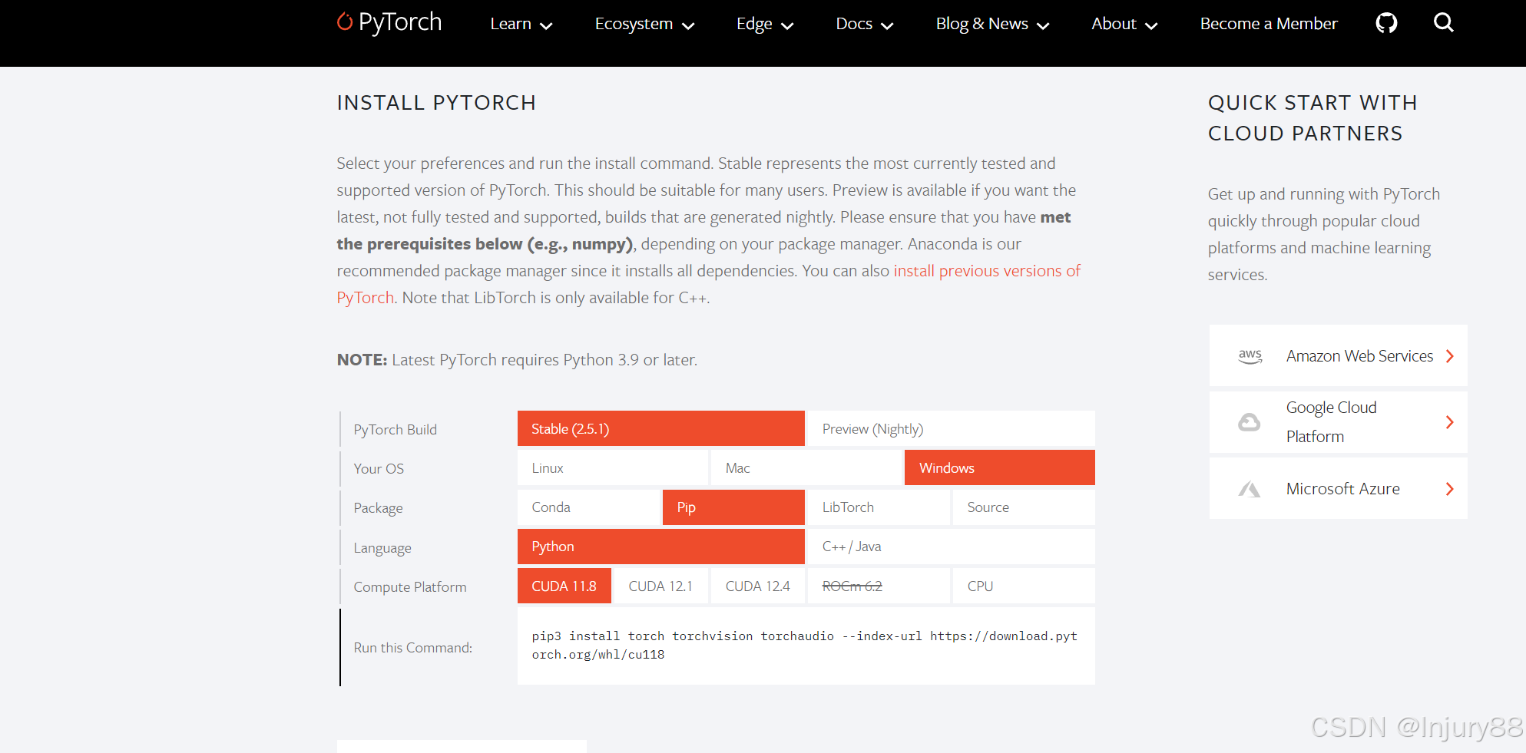Select CUDA 12.4 compute platform
The image size is (1526, 753).
click(x=758, y=586)
